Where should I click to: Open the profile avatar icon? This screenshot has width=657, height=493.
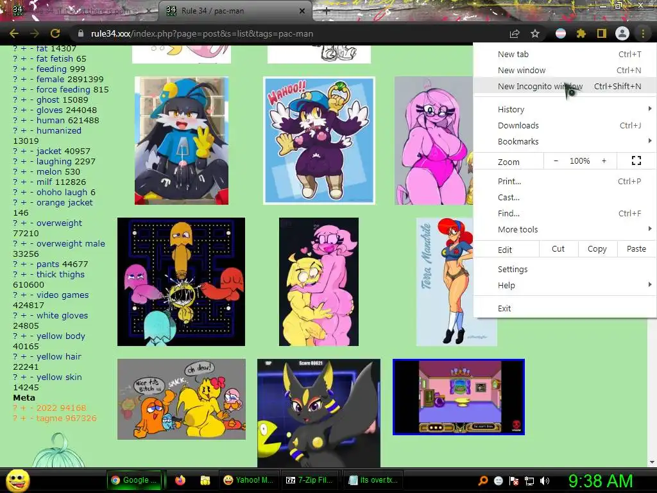[622, 33]
